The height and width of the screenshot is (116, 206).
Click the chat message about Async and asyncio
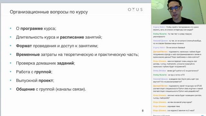176,80
